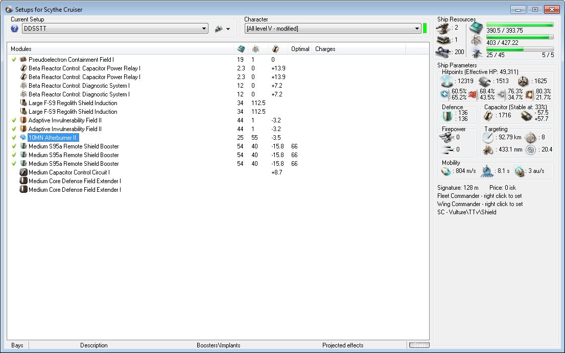
Task: Click the powergrid atom icon in Ship Resources
Action: click(476, 40)
